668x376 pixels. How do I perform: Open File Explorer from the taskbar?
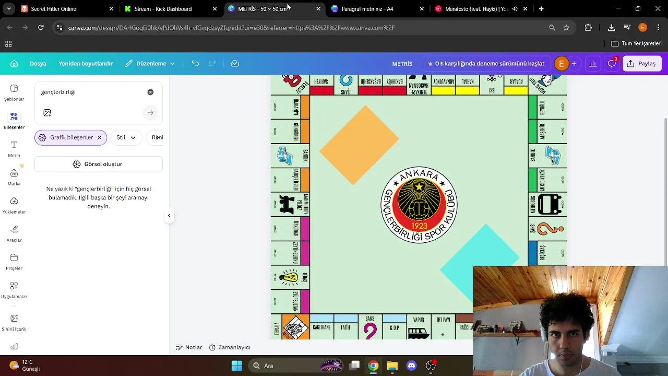click(392, 366)
